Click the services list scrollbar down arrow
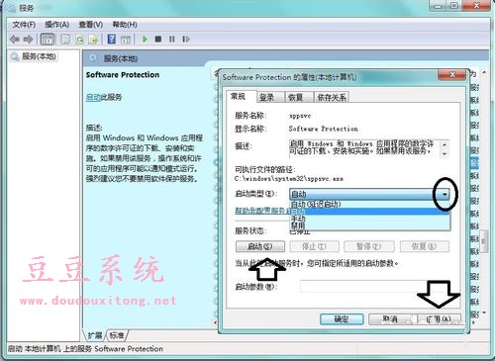This screenshot has height=361, width=495. click(484, 313)
